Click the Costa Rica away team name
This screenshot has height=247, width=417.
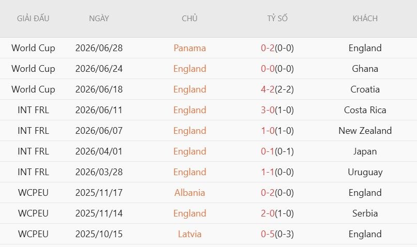click(365, 110)
